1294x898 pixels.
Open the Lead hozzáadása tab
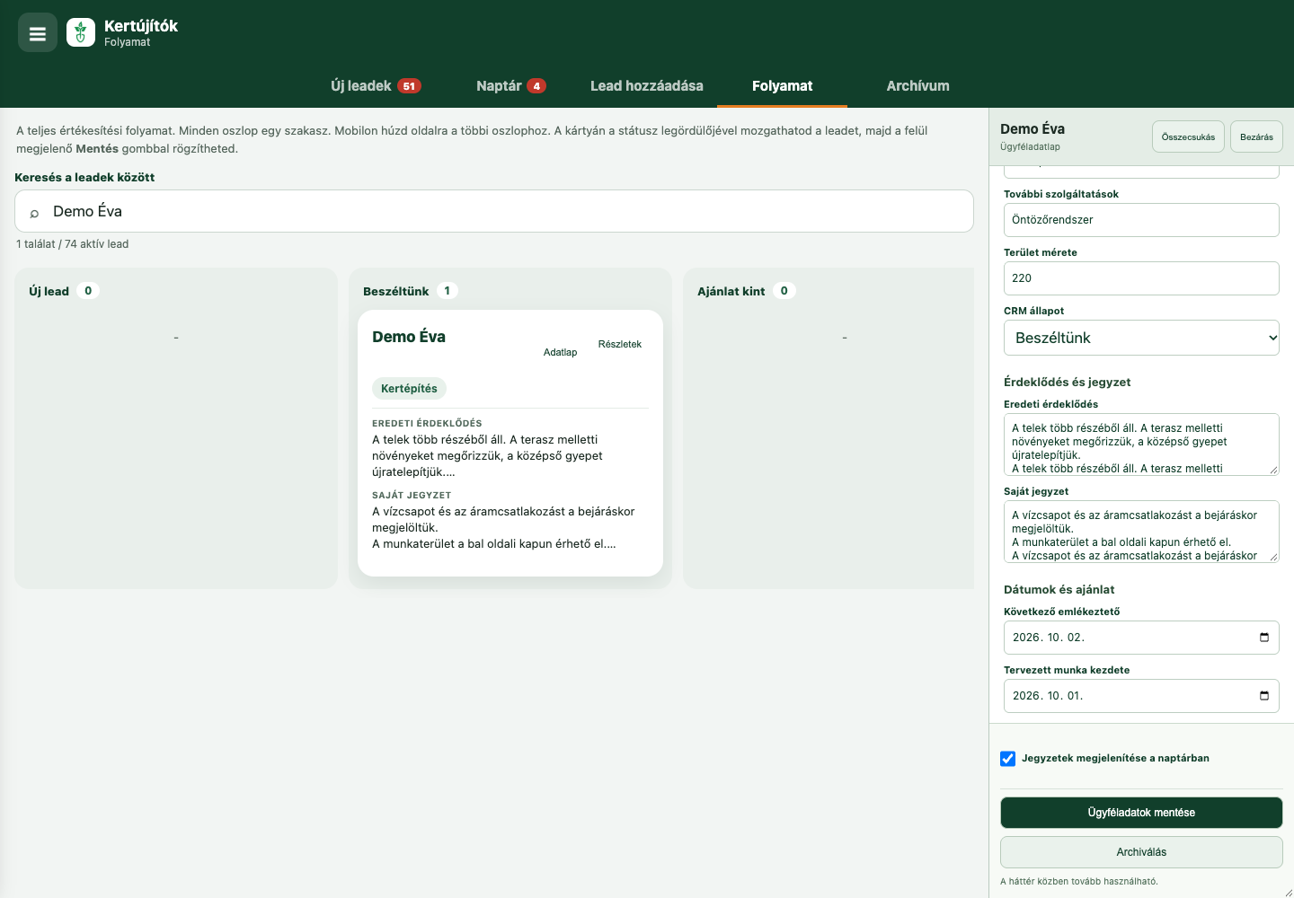(647, 86)
